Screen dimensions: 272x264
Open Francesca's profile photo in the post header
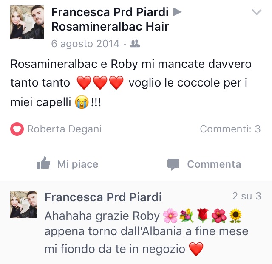pyautogui.click(x=27, y=22)
